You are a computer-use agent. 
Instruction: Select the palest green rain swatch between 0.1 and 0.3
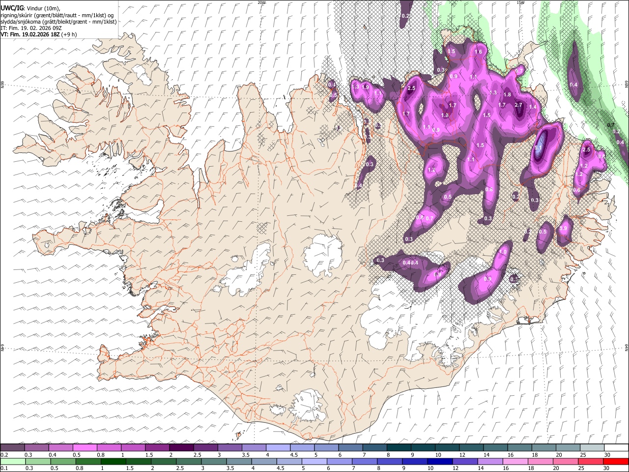(x=13, y=461)
